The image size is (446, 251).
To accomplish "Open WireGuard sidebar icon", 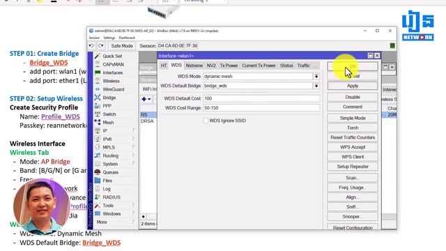I will (98, 89).
